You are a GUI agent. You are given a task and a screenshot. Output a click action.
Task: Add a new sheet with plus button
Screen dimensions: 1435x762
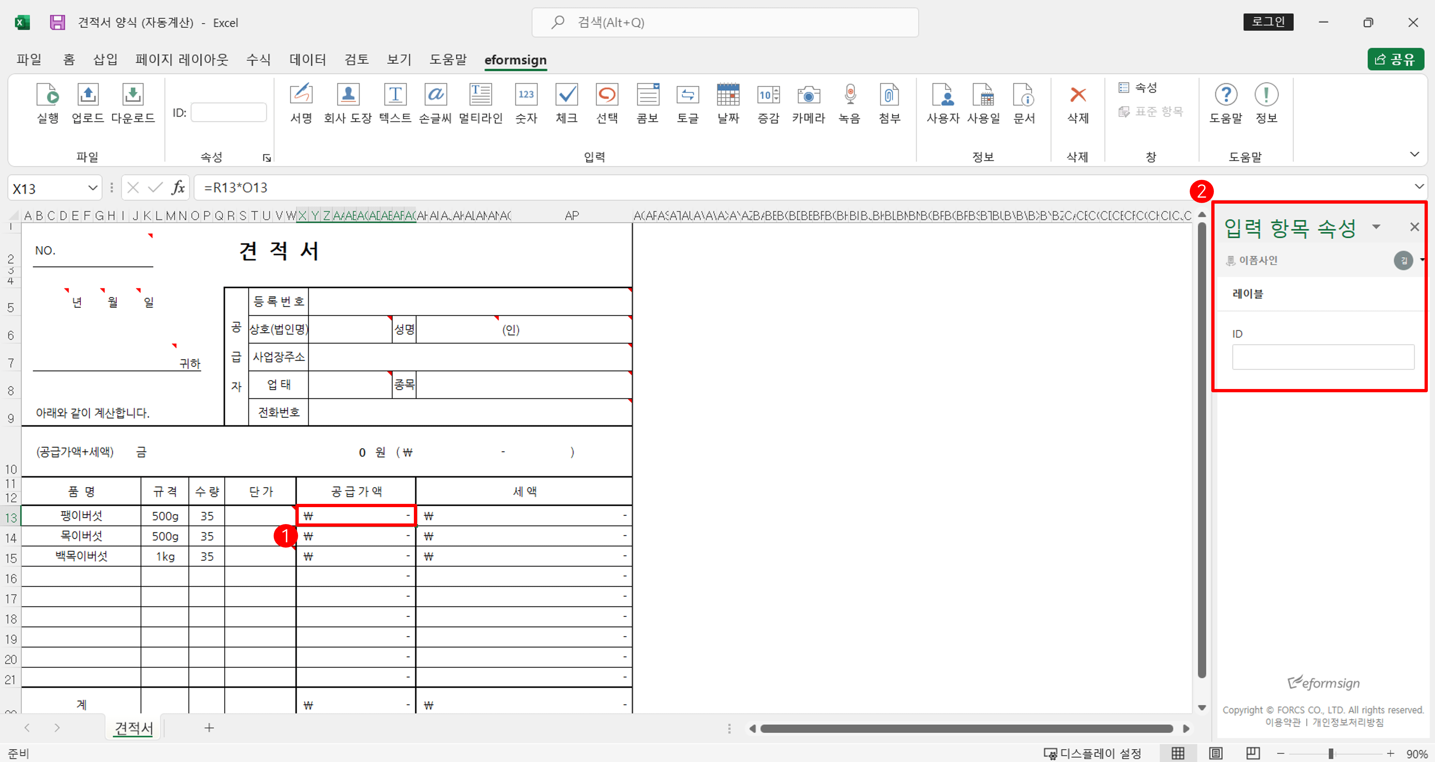click(209, 727)
